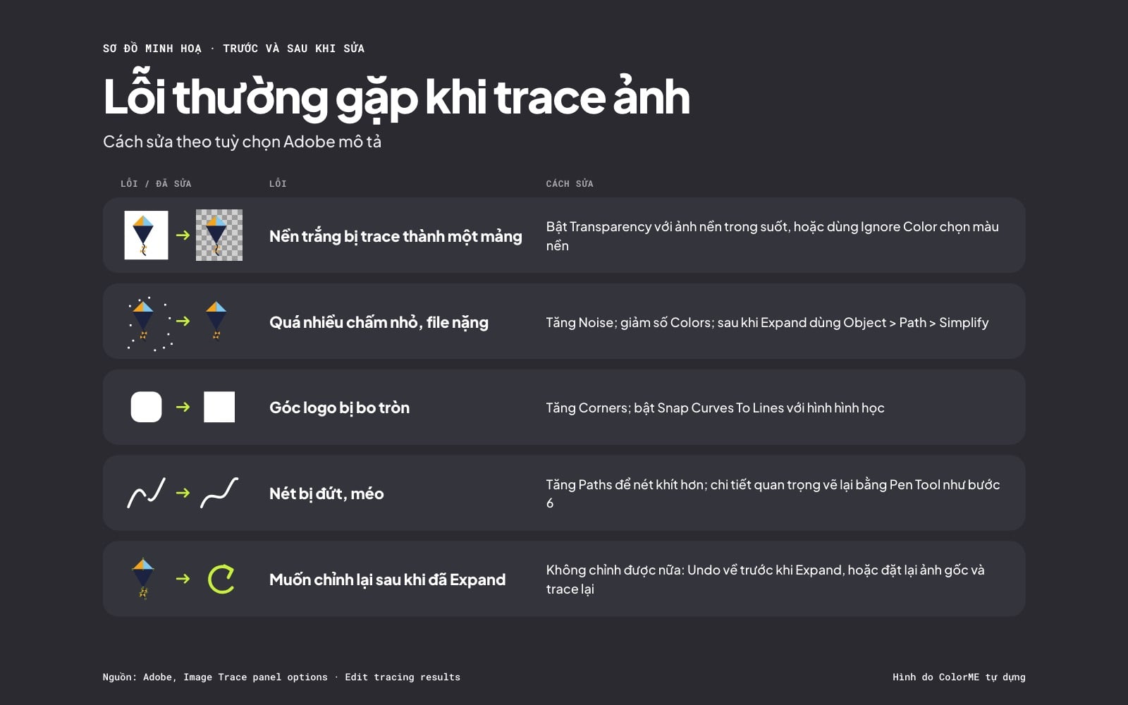
Task: Click the header label SƠ ĐỒ MINH HOẠ
Action: [x=152, y=48]
